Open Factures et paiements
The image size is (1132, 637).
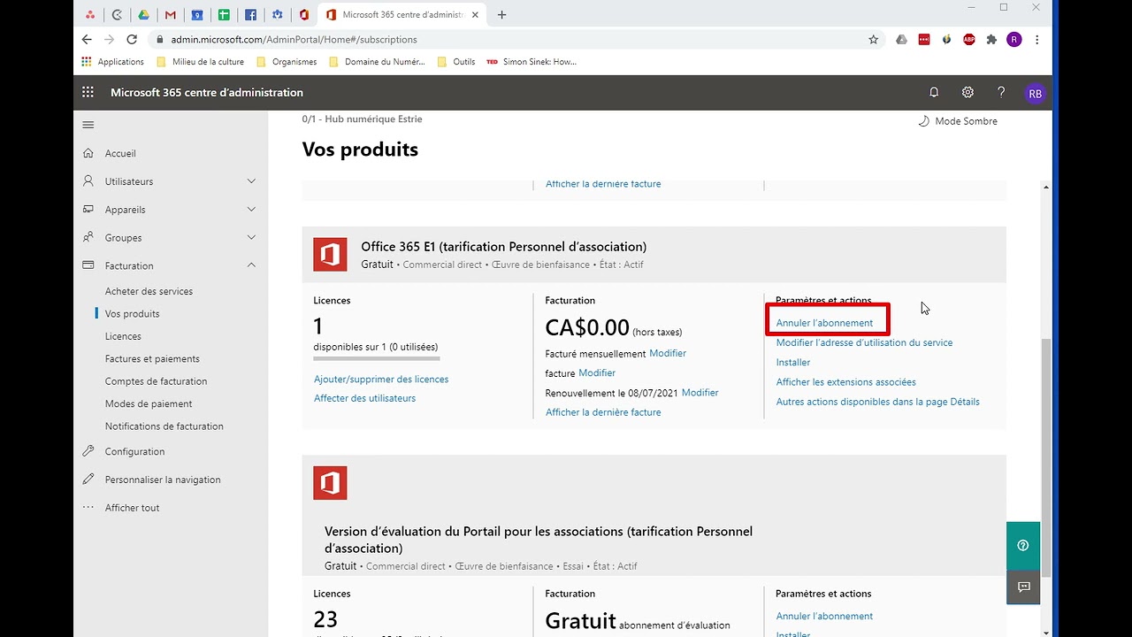152,358
